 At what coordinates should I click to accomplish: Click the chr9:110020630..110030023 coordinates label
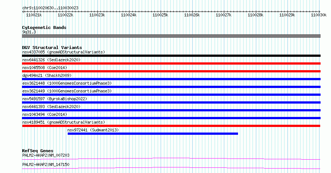(50, 8)
